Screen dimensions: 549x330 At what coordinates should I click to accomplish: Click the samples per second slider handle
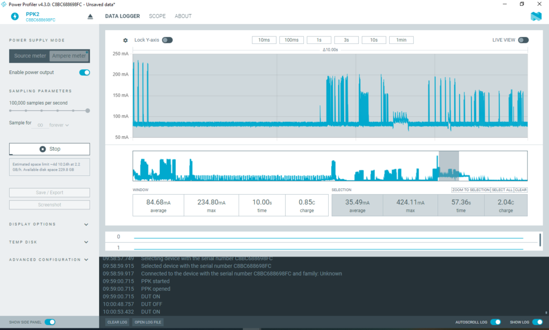click(x=88, y=111)
